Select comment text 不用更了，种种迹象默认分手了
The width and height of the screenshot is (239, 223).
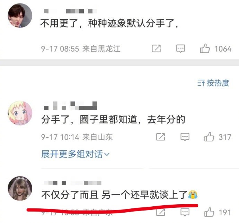[109, 23]
